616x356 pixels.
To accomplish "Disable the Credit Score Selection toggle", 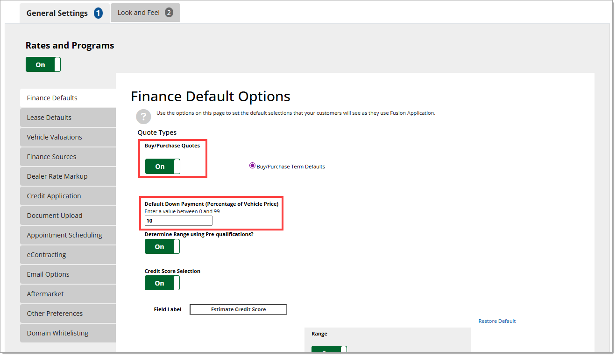I will [x=162, y=283].
